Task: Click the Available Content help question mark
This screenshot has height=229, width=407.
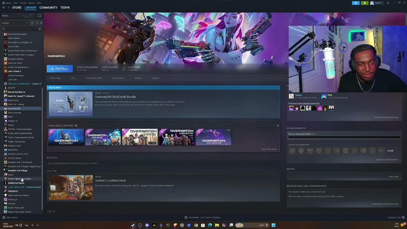Action: pyautogui.click(x=76, y=126)
